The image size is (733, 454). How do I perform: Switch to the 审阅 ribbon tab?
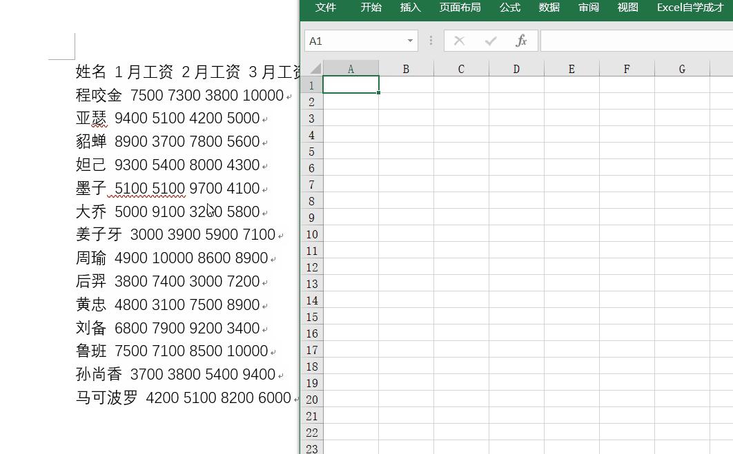coord(588,8)
